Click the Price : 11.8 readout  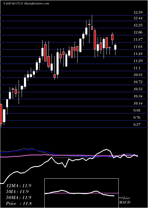19,204
